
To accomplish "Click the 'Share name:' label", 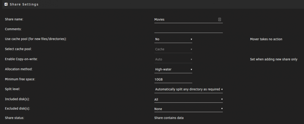I will pyautogui.click(x=14, y=19).
